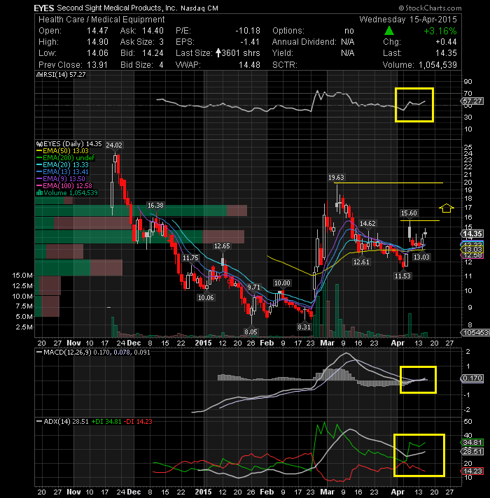Click the 16.38 price label

click(x=155, y=206)
